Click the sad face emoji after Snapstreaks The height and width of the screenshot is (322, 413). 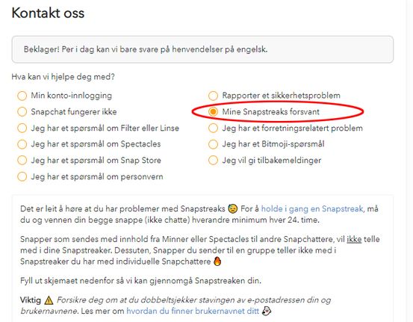tap(232, 208)
